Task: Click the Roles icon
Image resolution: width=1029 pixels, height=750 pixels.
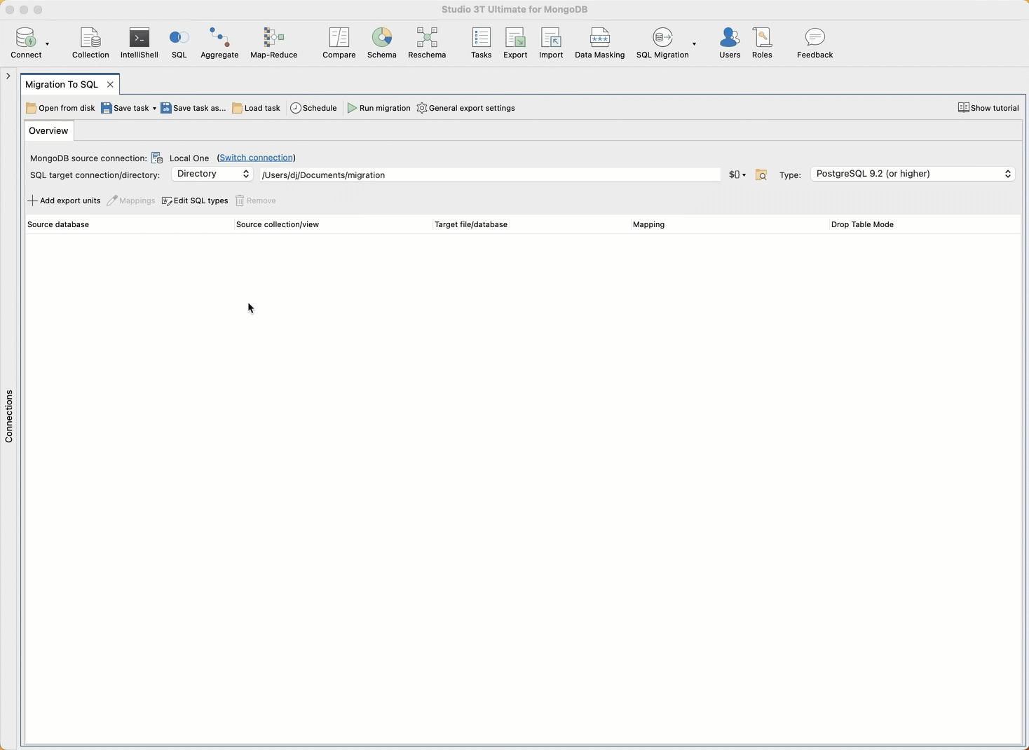Action: 762,43
